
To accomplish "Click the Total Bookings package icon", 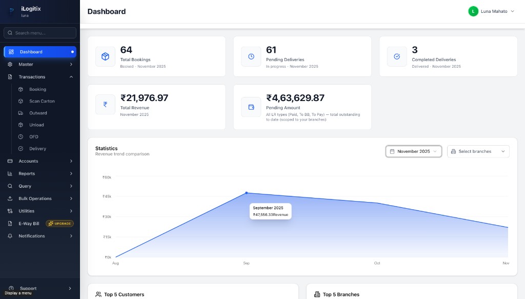I will 105,56.
